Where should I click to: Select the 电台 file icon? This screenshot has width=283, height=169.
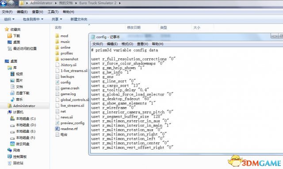[57, 134]
